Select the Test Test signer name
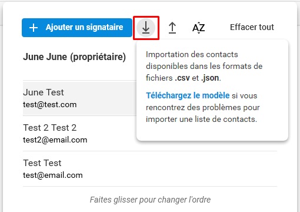Screen dimensions: 300x212 tap(42, 163)
